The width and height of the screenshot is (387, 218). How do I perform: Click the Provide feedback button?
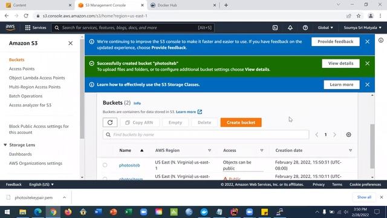point(335,42)
